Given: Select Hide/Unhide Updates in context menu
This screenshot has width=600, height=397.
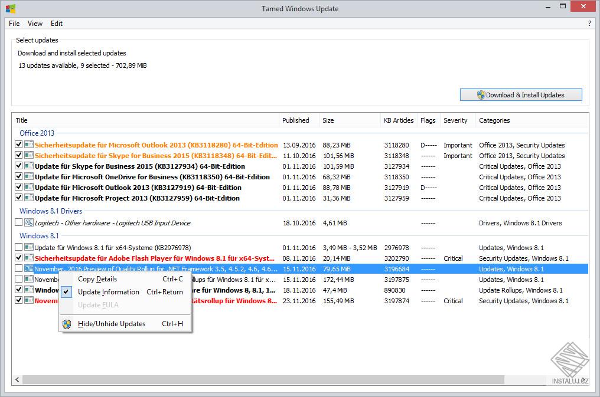Looking at the screenshot, I should point(125,324).
